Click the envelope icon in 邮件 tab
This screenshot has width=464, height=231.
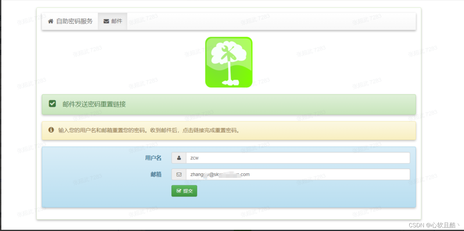coord(106,21)
